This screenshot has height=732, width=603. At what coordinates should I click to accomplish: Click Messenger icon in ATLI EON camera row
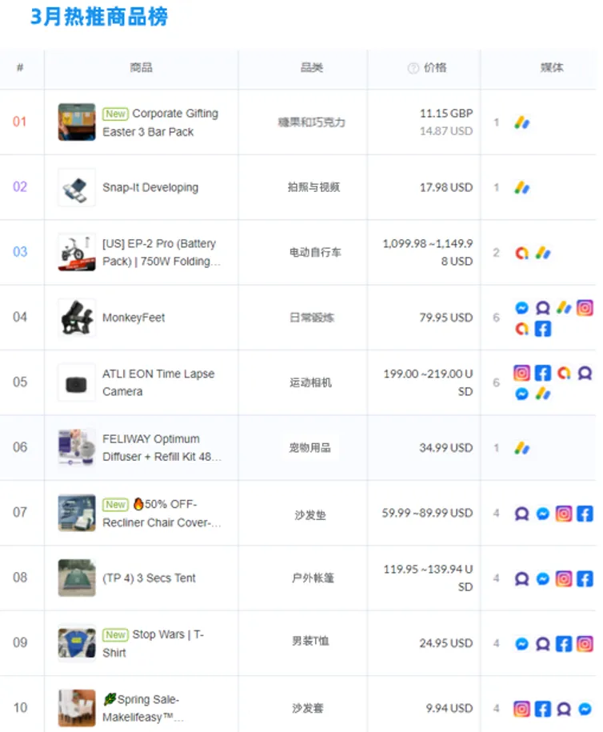tap(521, 394)
